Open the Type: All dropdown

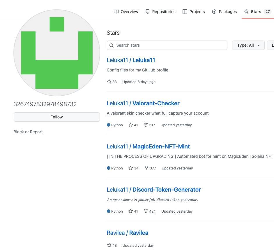coord(248,45)
